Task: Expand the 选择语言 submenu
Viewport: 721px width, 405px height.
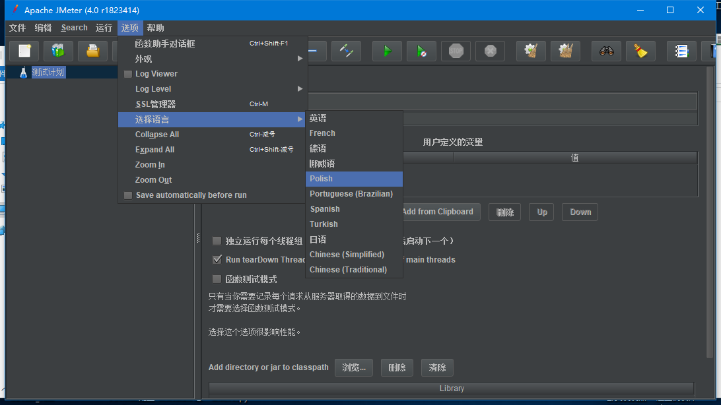Action: click(212, 119)
